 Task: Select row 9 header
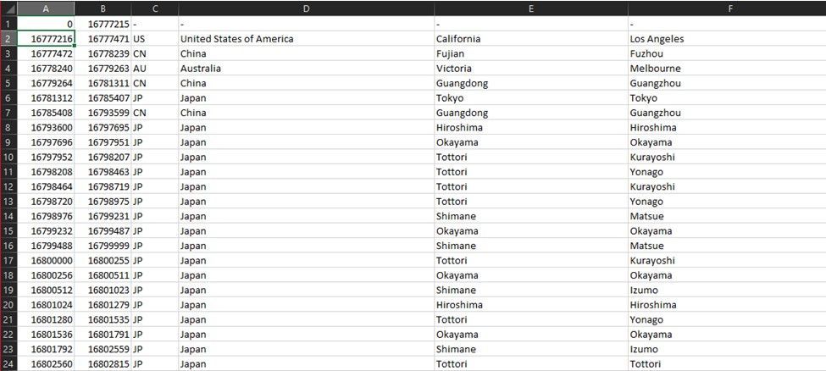[x=8, y=141]
